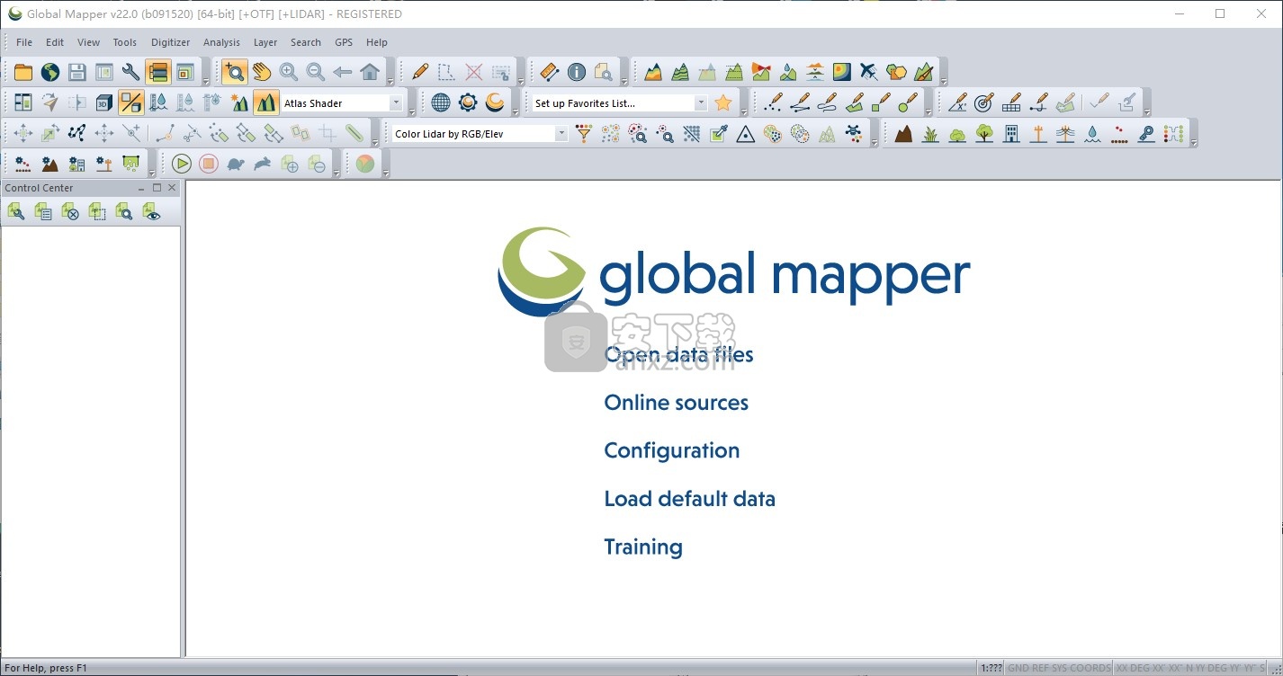Click the classify ground brown mountain icon
Screen dimensions: 1283x676
903,134
